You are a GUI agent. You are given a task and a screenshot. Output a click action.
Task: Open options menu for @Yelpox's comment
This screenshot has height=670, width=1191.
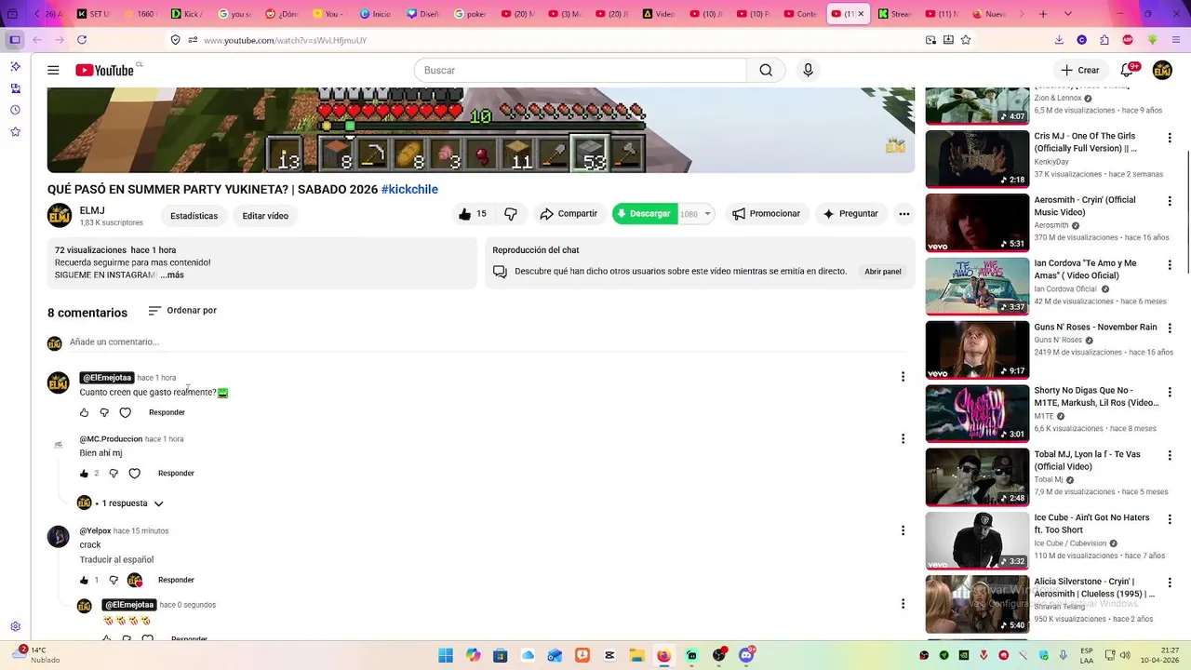click(x=902, y=530)
